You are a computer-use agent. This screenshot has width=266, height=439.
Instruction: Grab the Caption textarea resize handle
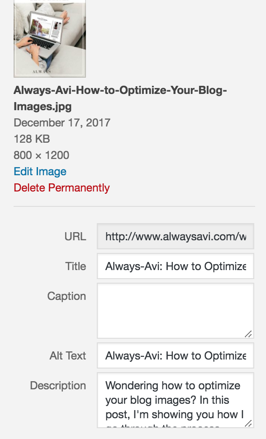click(x=248, y=334)
